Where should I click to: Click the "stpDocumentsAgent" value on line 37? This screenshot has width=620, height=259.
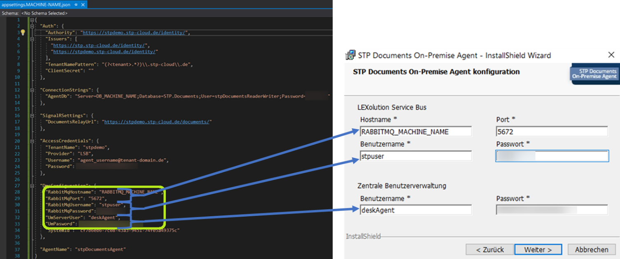pyautogui.click(x=100, y=250)
